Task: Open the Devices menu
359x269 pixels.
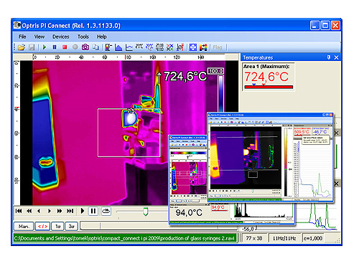Action: (61, 37)
